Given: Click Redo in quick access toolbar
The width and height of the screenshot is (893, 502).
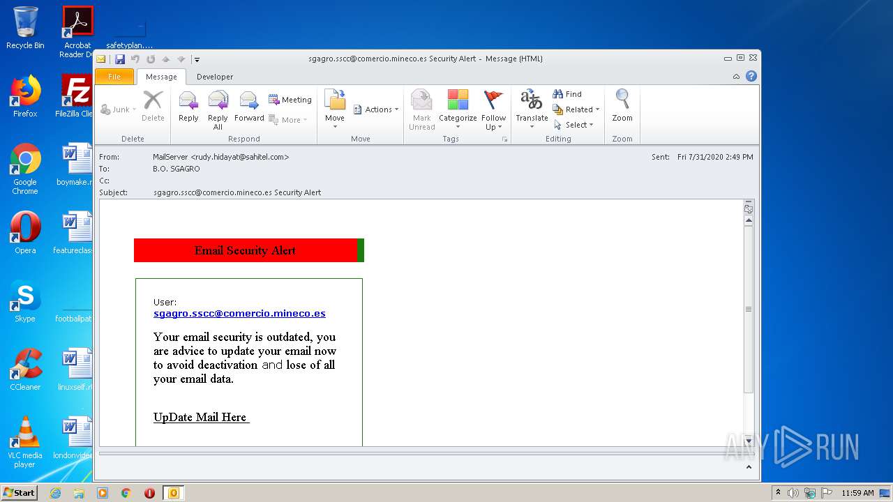Looking at the screenshot, I should coord(150,59).
